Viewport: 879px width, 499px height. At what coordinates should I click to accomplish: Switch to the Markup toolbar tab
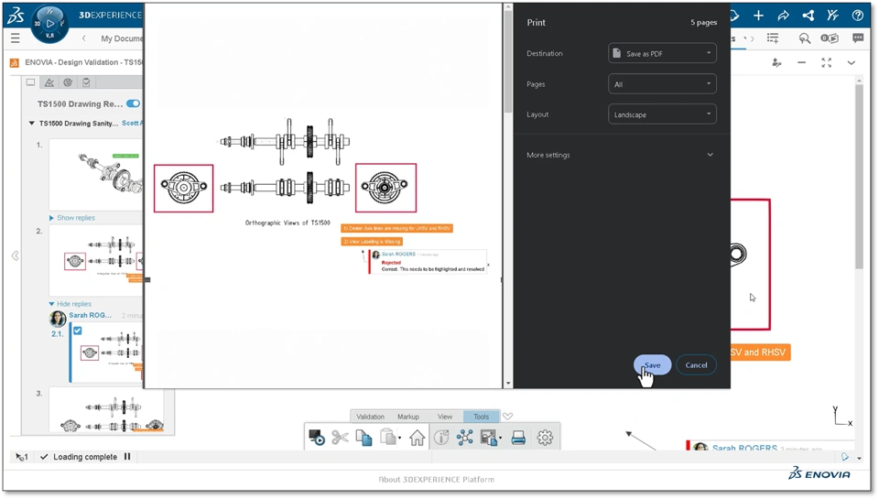(x=408, y=417)
